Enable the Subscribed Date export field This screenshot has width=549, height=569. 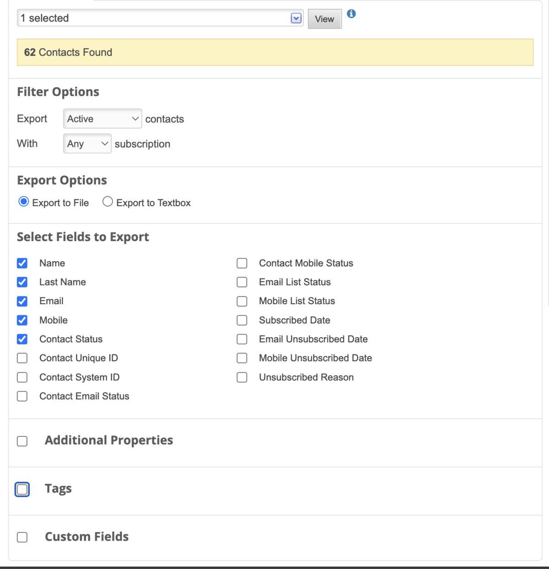(x=242, y=320)
